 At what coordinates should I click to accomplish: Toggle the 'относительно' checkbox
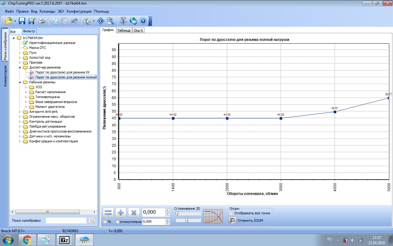tap(117, 222)
